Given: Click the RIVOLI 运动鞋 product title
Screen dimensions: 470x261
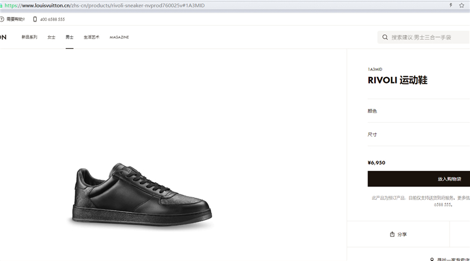Looking at the screenshot, I should tap(398, 80).
